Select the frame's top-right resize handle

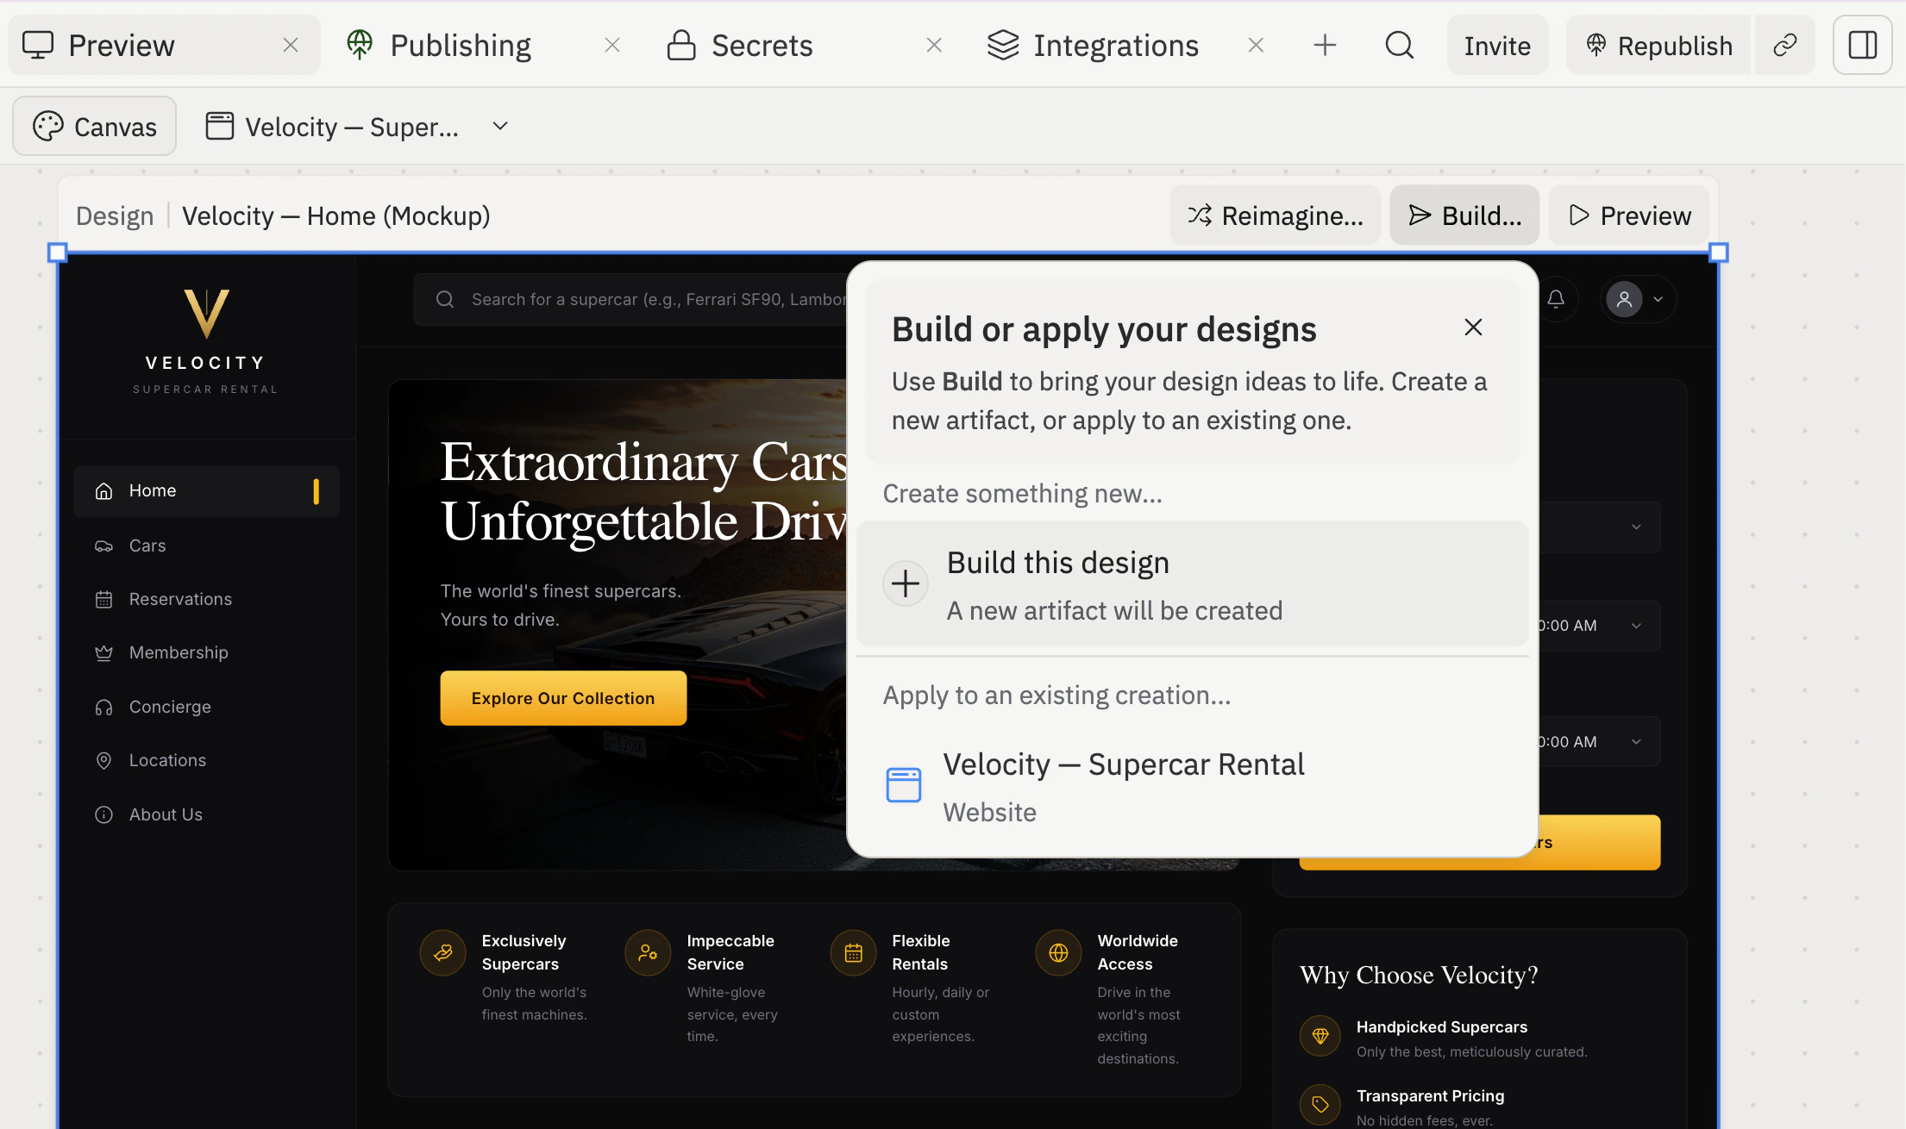pyautogui.click(x=1718, y=253)
